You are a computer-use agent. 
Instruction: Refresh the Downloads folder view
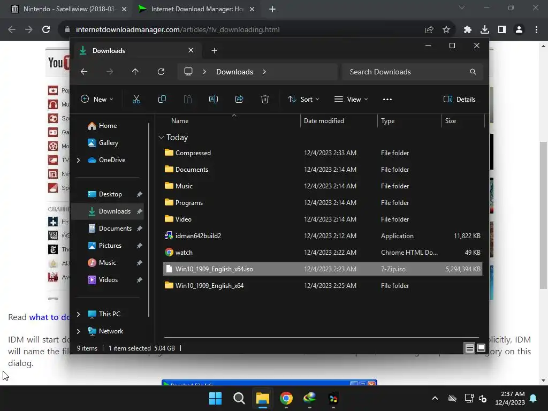click(x=161, y=72)
